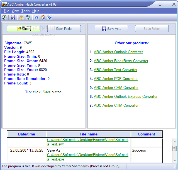Click the 'Other our products:' heading
178x170 pixels.
132,43
